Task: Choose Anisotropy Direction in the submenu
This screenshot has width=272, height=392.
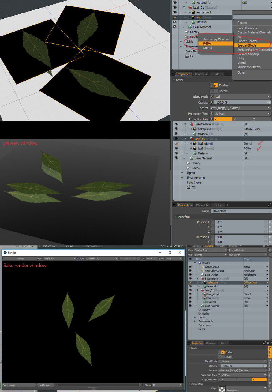Action: [216, 39]
